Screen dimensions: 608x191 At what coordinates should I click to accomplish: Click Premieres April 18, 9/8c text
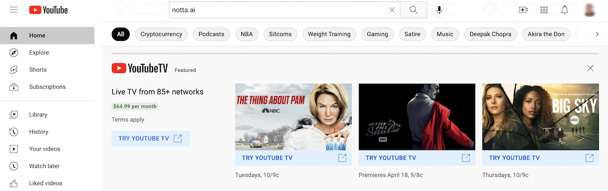pyautogui.click(x=391, y=175)
